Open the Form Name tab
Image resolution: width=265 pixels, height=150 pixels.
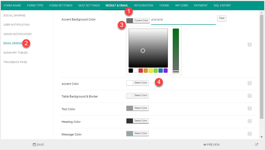12,5
